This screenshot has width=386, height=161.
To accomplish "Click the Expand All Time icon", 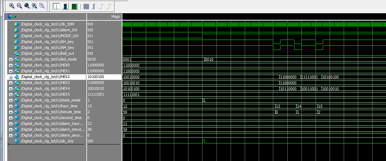I will click(86, 7).
